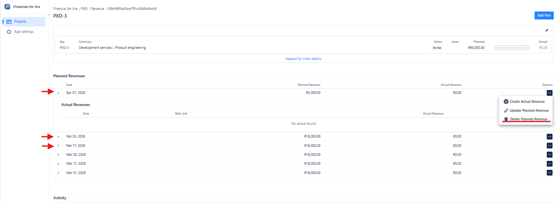Click the No actual found message
557x203 pixels.
(x=303, y=124)
